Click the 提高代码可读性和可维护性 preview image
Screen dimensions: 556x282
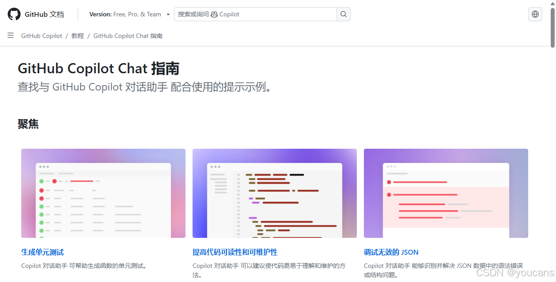tap(274, 193)
